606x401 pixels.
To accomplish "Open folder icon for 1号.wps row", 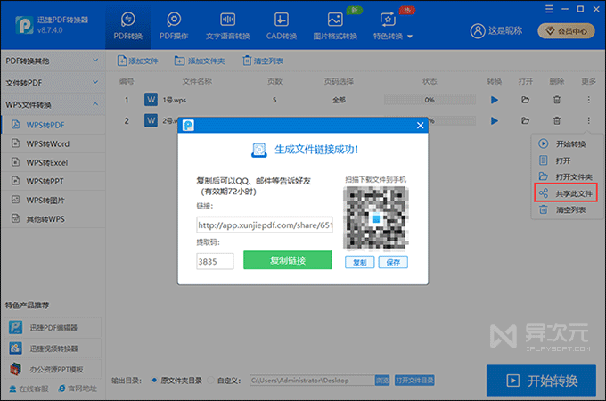I will (525, 100).
